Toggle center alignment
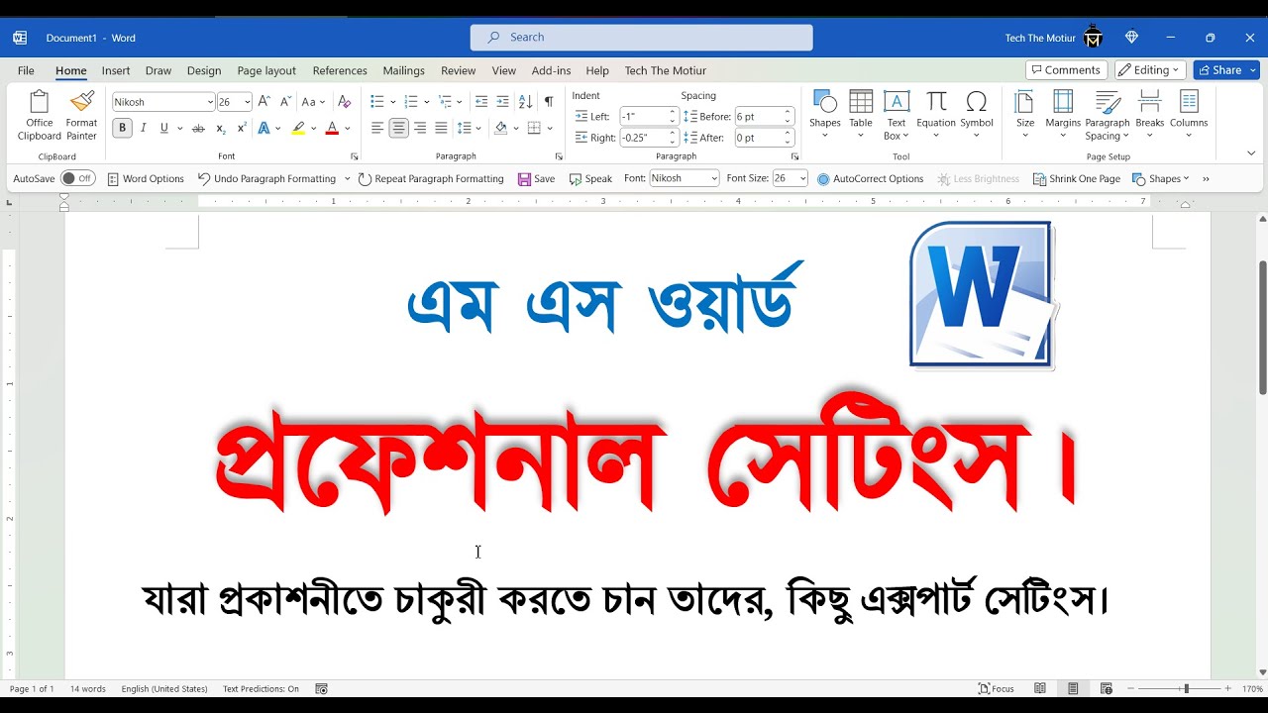This screenshot has width=1268, height=713. (398, 128)
